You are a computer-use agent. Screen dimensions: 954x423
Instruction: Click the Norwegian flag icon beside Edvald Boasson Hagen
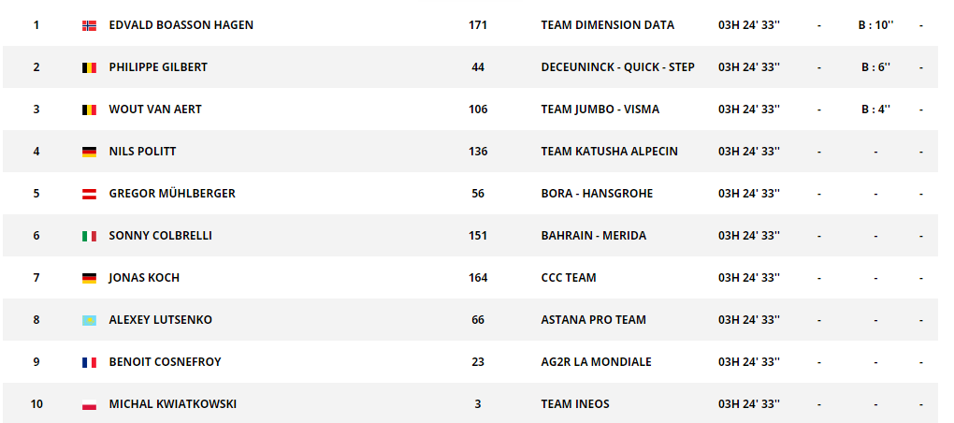coord(90,25)
